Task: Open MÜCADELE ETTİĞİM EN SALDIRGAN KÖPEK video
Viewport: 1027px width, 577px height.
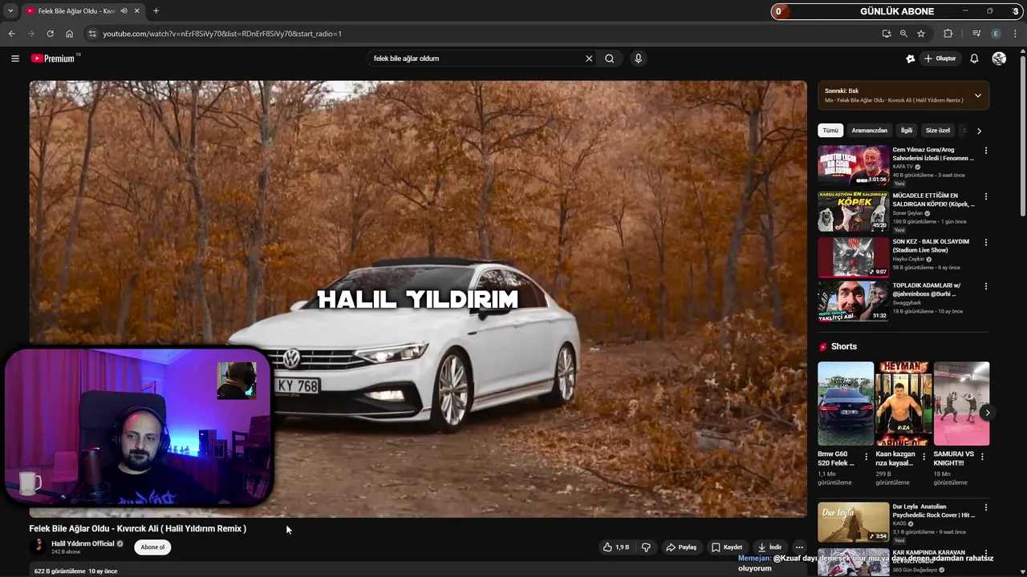Action: click(x=853, y=211)
